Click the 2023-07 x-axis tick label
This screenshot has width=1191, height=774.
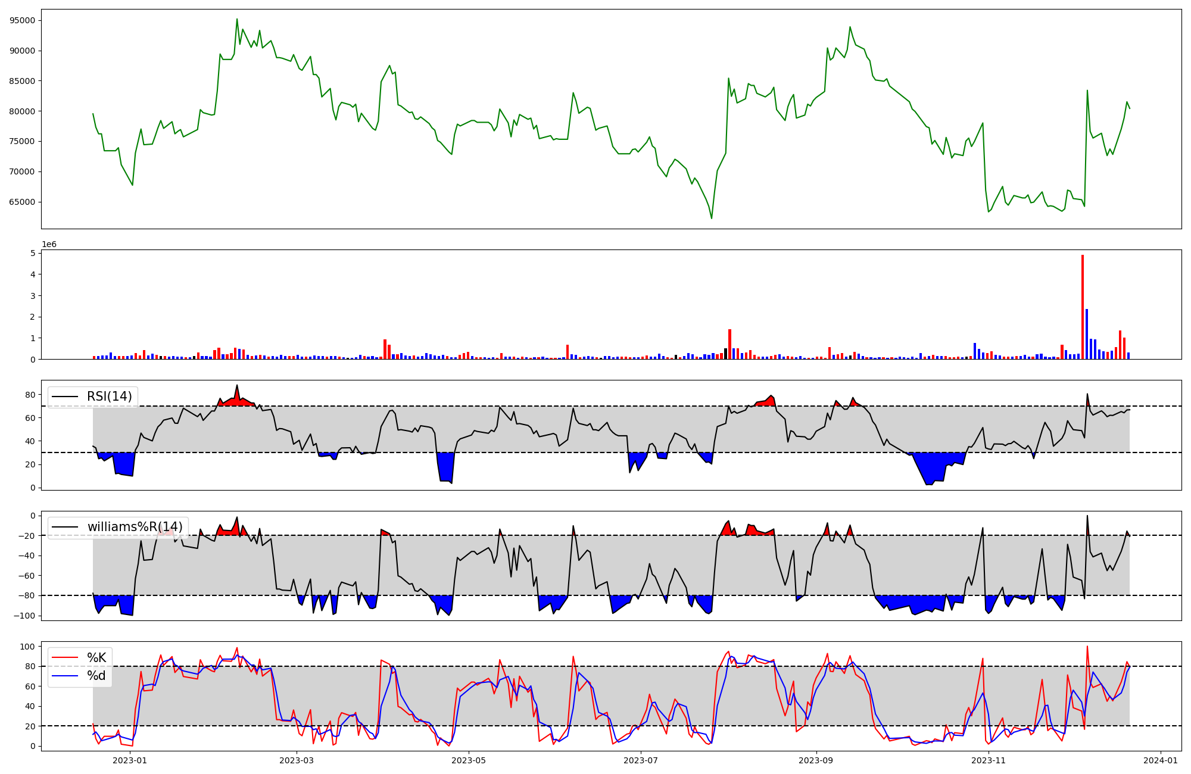pyautogui.click(x=641, y=760)
